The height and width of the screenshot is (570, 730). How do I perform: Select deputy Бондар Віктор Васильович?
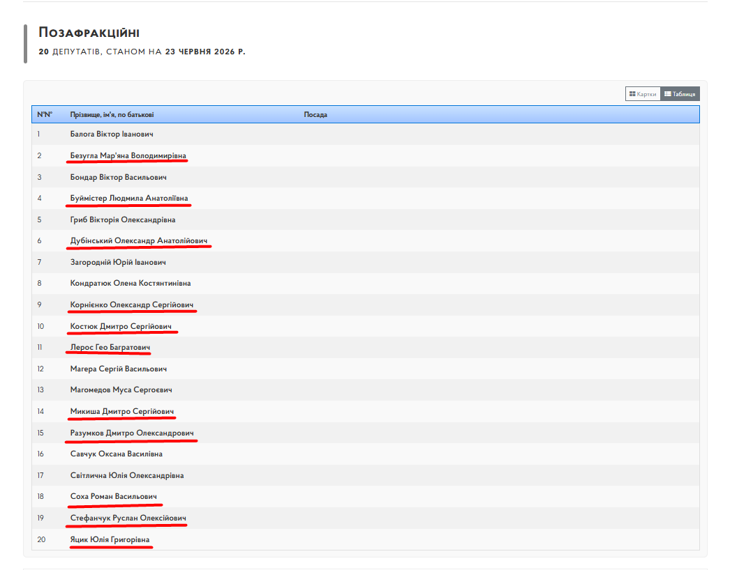pos(118,177)
